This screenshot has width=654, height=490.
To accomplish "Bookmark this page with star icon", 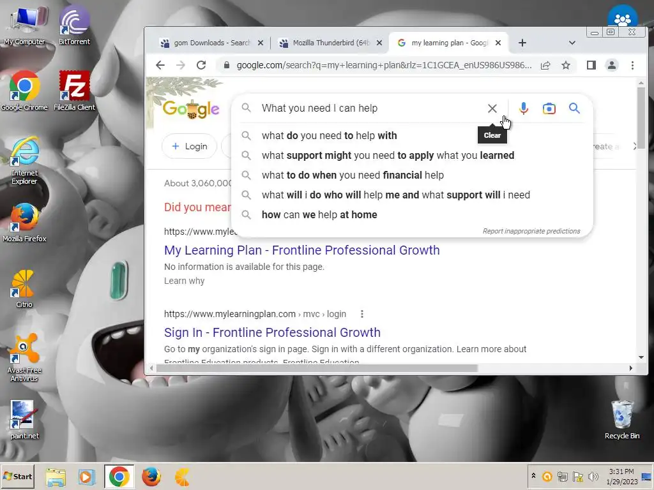I will coord(566,65).
